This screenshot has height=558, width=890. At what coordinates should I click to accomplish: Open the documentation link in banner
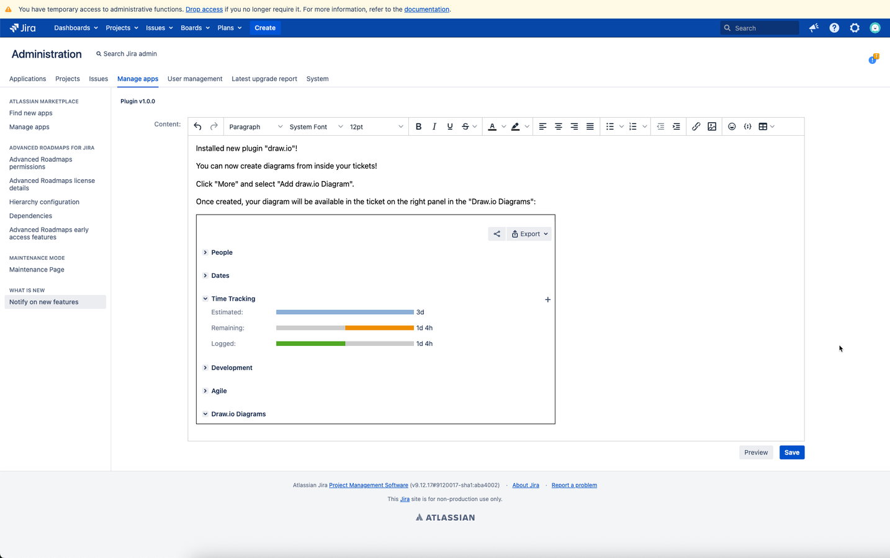click(x=426, y=9)
